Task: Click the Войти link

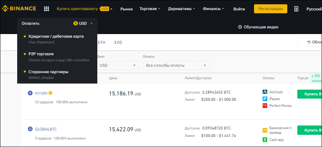Action: click(x=239, y=9)
